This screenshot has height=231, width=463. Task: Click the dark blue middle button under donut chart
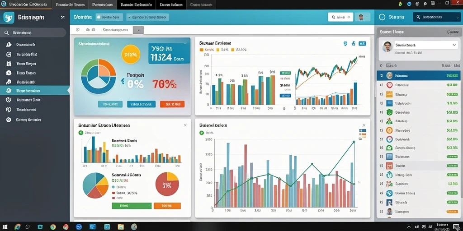click(141, 104)
